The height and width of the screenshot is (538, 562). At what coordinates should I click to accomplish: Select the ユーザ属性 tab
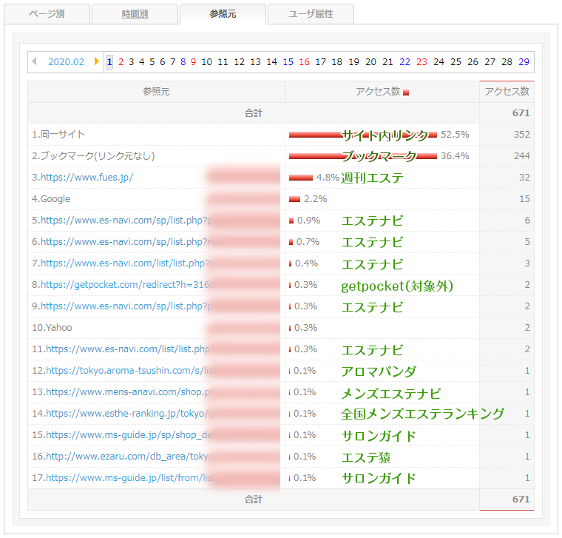pos(311,14)
